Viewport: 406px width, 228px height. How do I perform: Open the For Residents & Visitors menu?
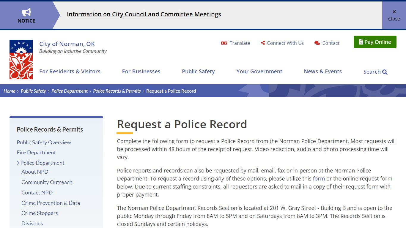pyautogui.click(x=70, y=71)
